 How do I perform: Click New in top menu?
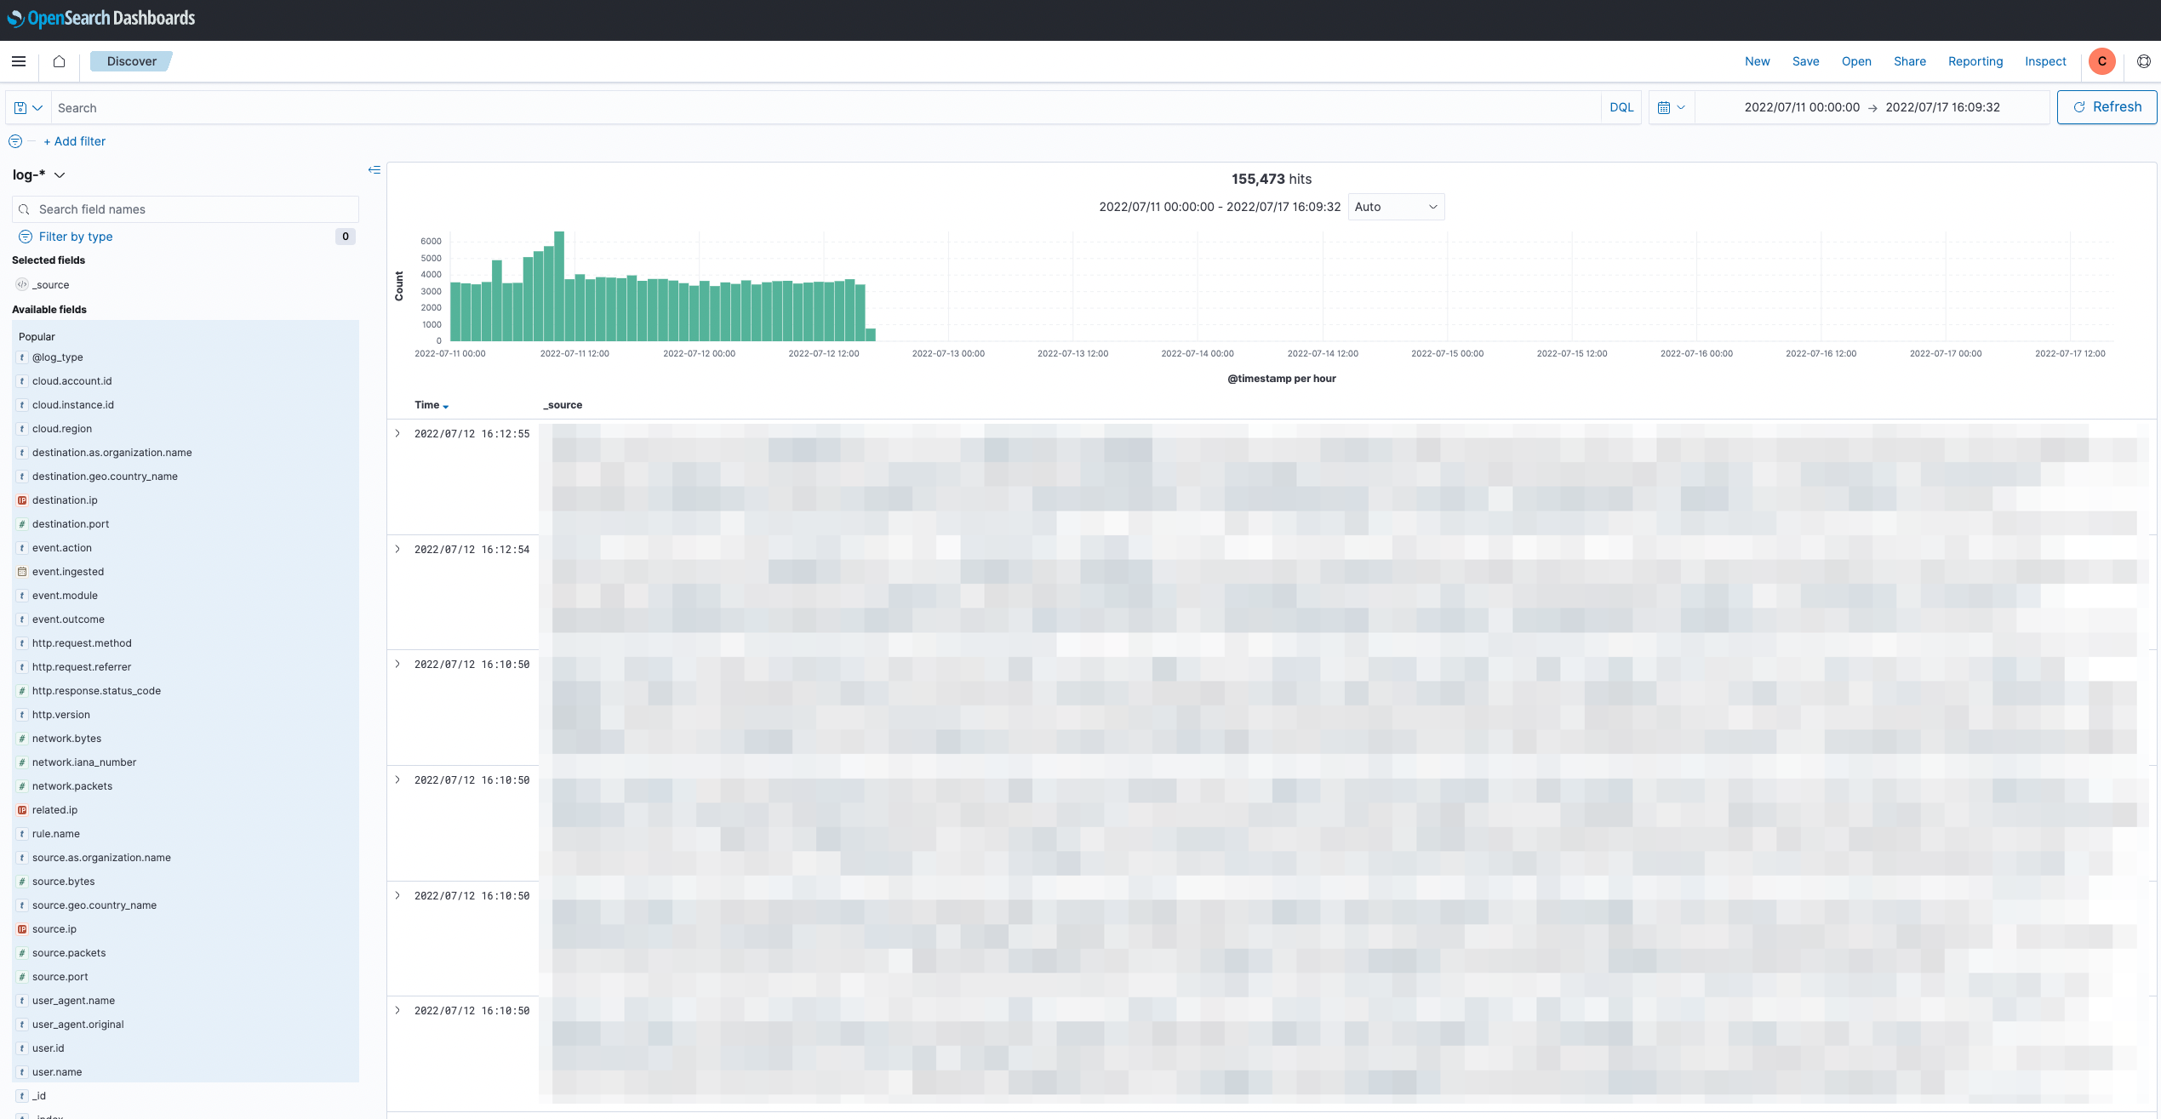coord(1757,61)
